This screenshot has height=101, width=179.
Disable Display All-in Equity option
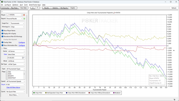[x=2, y=34]
